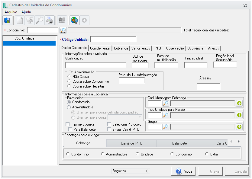The height and width of the screenshot is (179, 252).
Task: Open the Ajuda menu
Action: click(x=26, y=12)
